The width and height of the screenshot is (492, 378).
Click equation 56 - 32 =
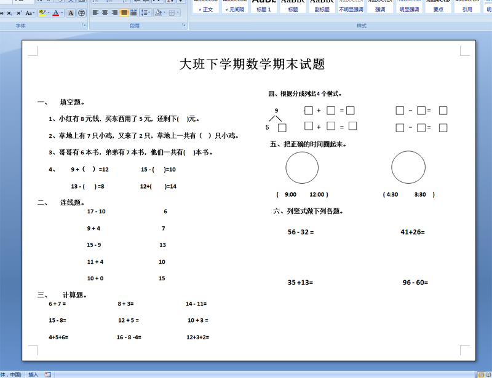(x=301, y=232)
